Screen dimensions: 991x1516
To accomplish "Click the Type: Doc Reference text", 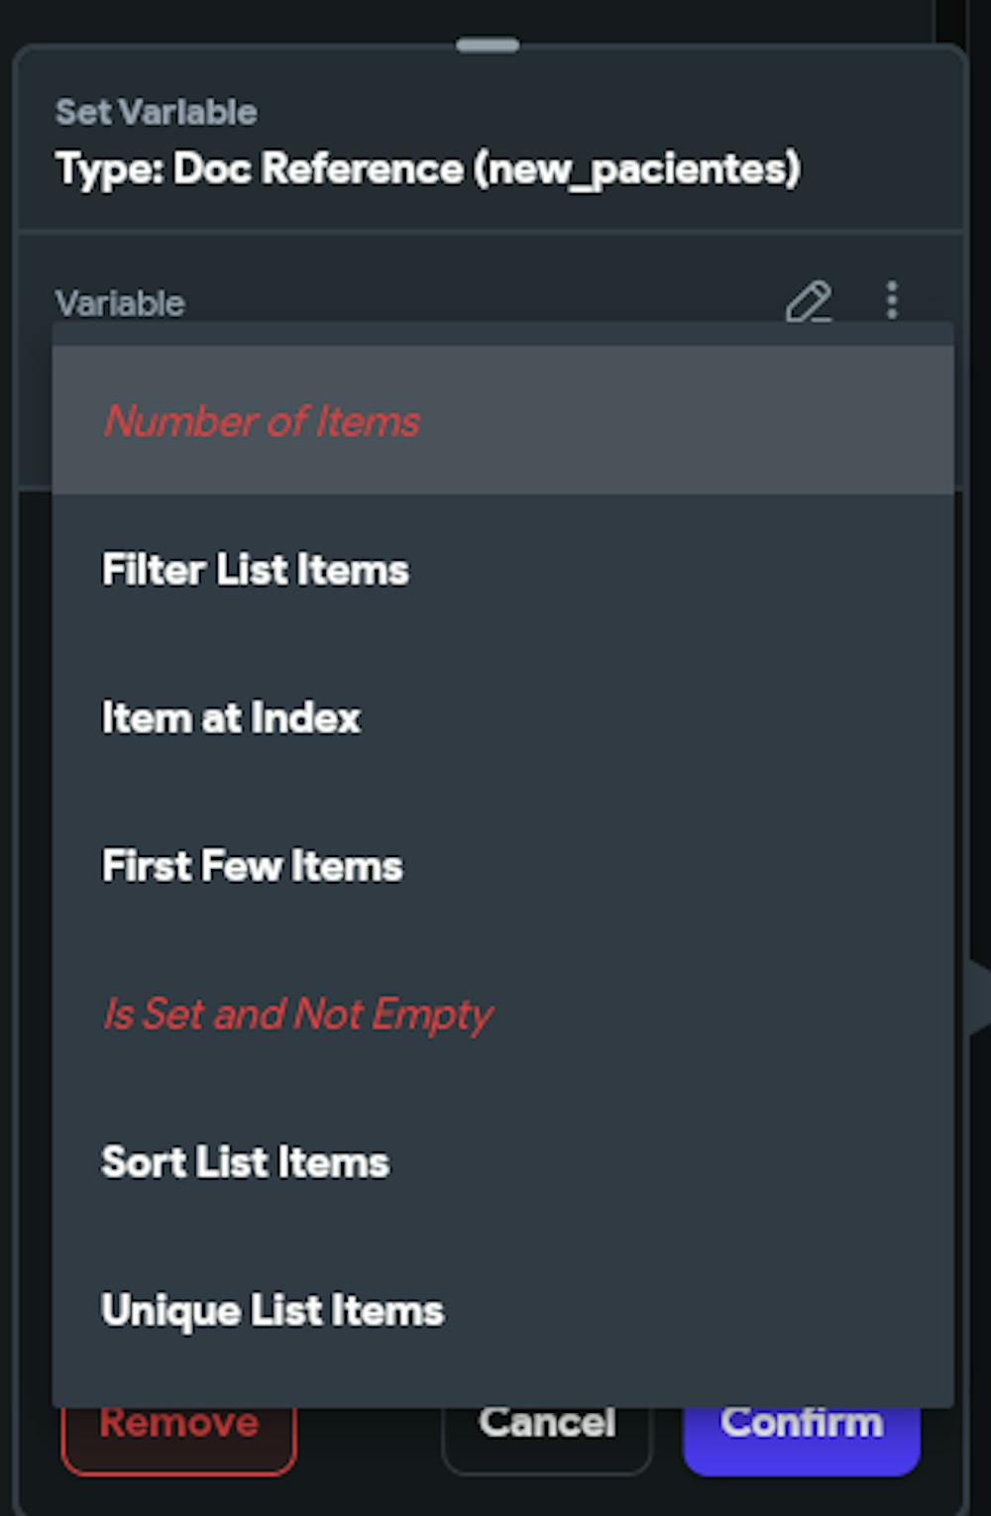I will tap(258, 168).
